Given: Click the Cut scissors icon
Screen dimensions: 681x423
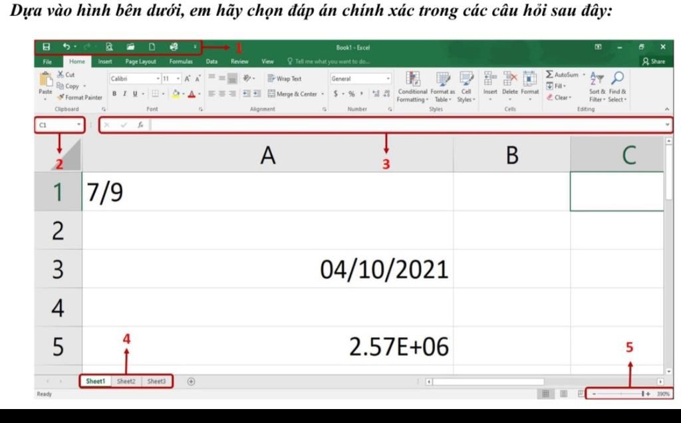Looking at the screenshot, I should coord(61,74).
